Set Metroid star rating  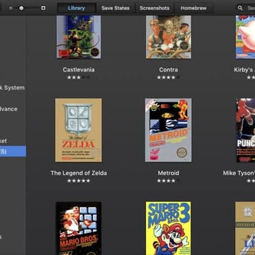point(169,181)
